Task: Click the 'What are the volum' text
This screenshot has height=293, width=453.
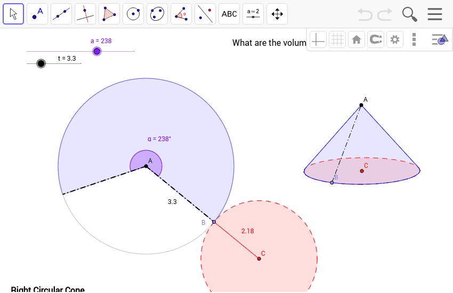Action: click(269, 43)
